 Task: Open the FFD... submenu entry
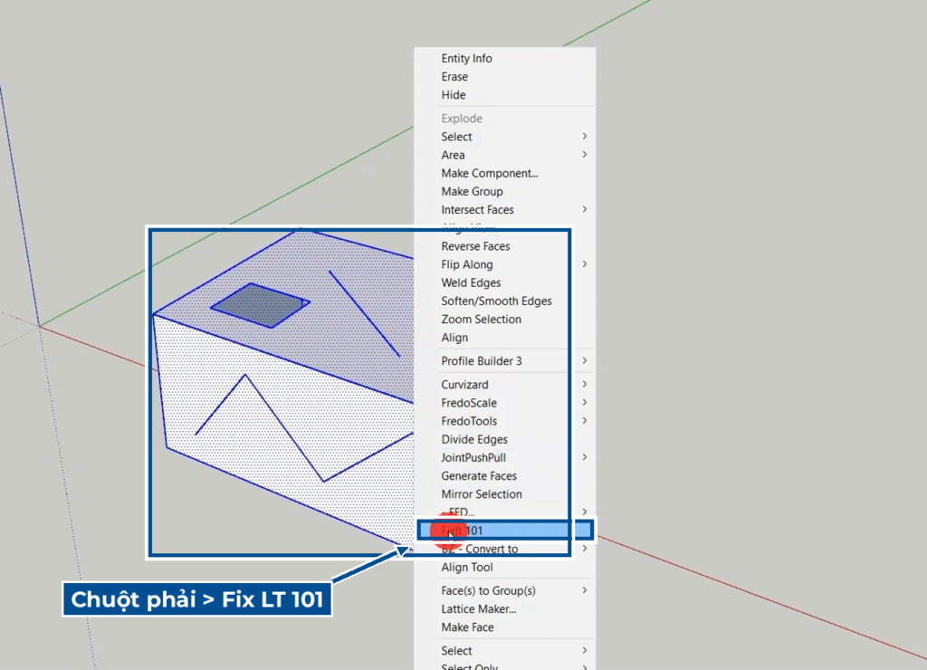(x=504, y=512)
